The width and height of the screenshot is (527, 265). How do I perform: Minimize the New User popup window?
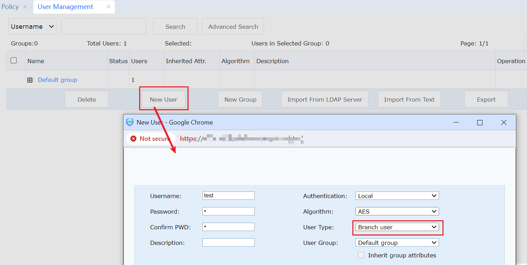click(x=456, y=122)
